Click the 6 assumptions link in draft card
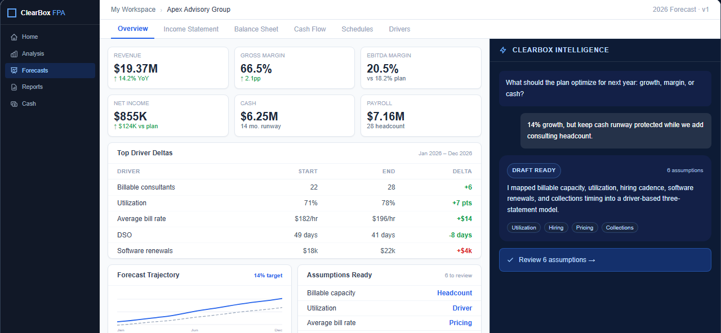 click(684, 170)
